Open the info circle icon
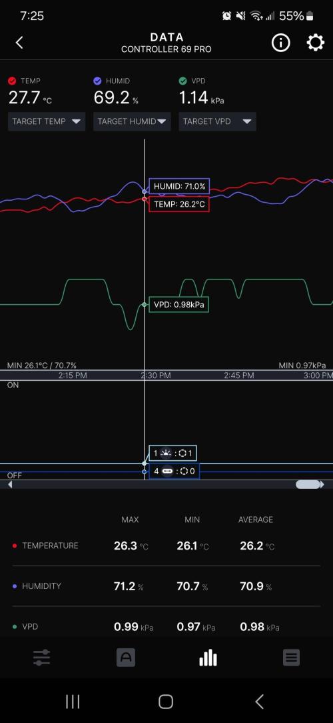Screen dimensions: 333x723 (x=280, y=43)
